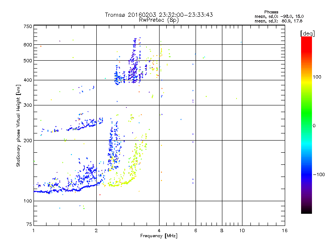The height and width of the screenshot is (251, 335).
Task: Click the '4' frequency tick label
Action: click(159, 231)
